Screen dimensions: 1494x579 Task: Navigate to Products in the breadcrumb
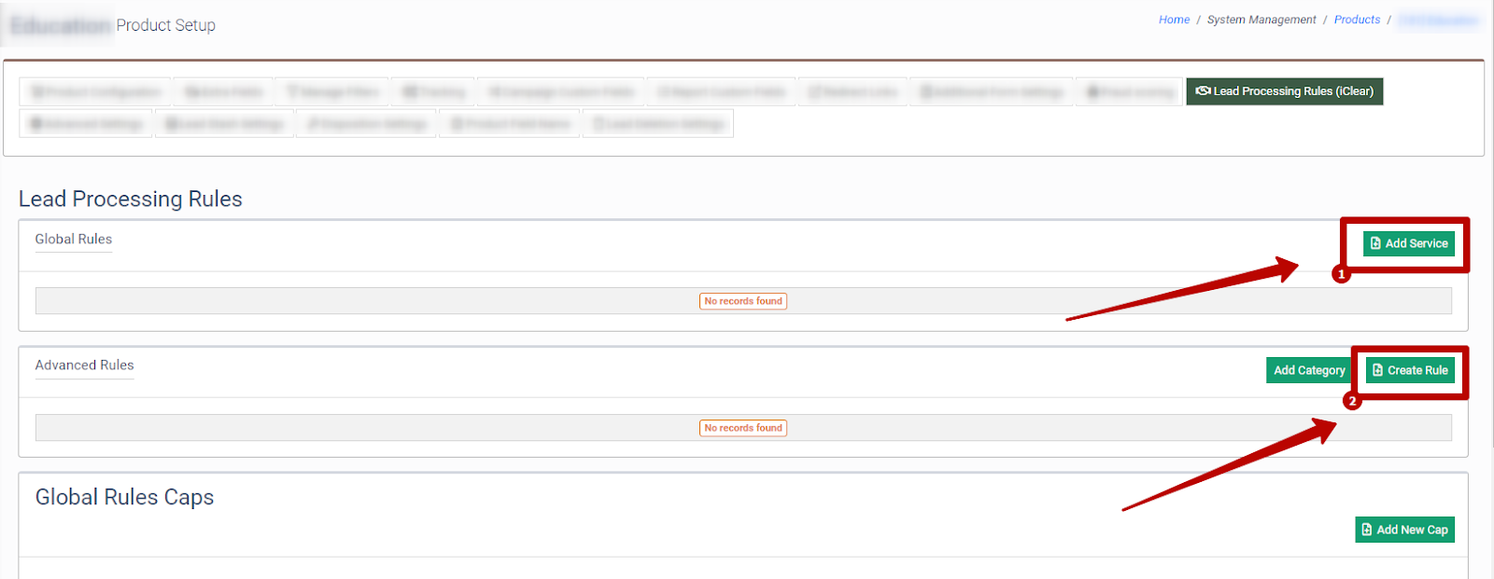pyautogui.click(x=1357, y=20)
